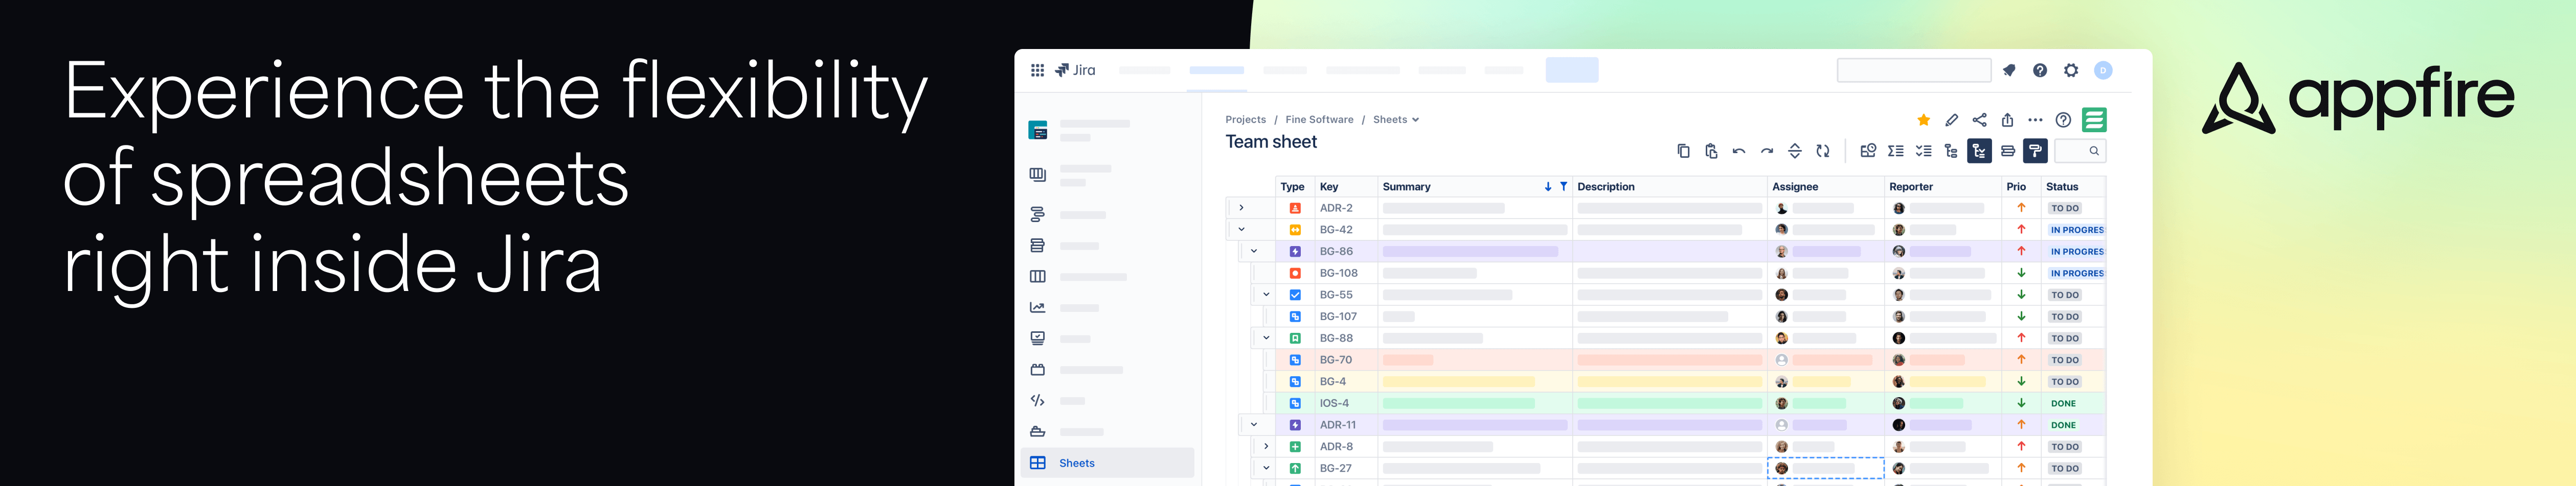This screenshot has width=2576, height=486.
Task: Click the Summary sort arrow
Action: point(1548,187)
